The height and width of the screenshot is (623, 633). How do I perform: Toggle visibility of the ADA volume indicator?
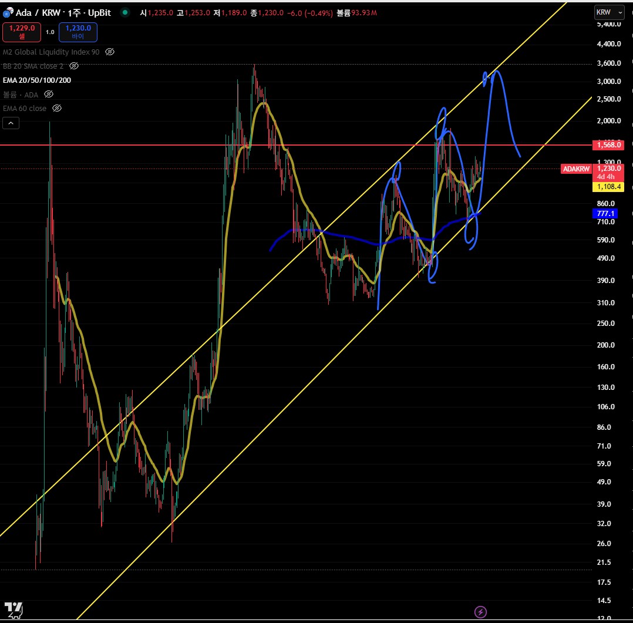[49, 94]
